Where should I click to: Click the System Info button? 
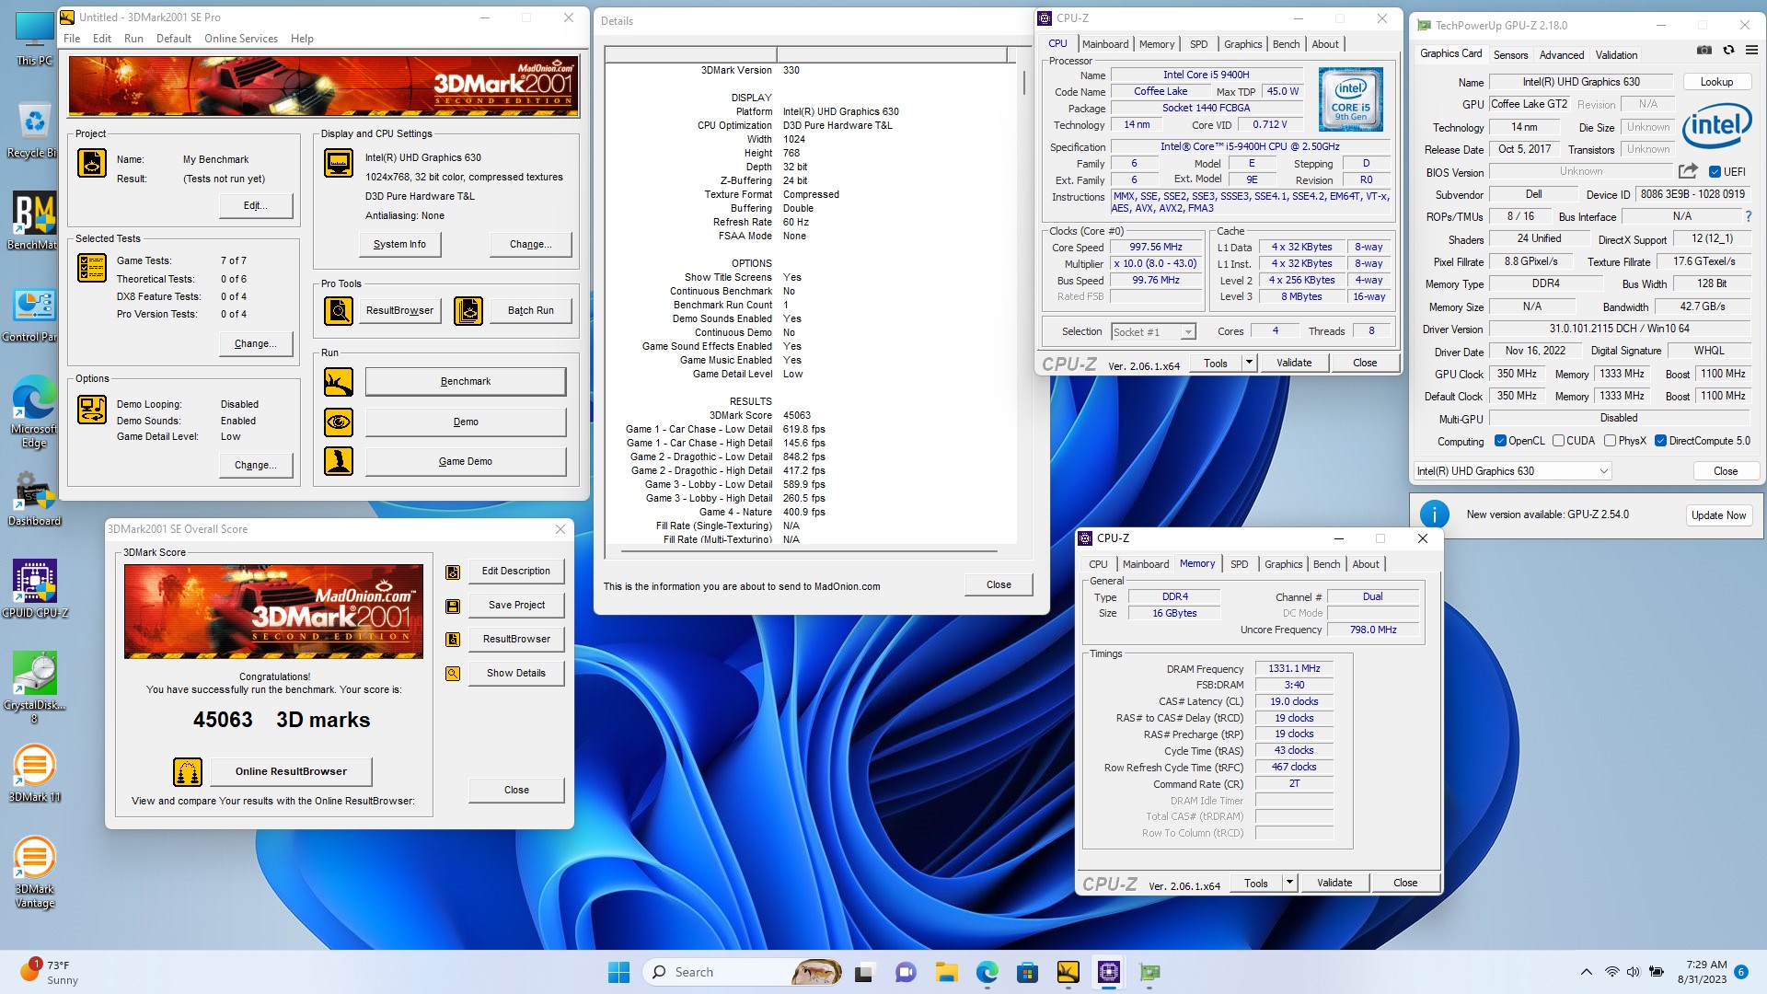[x=399, y=244]
